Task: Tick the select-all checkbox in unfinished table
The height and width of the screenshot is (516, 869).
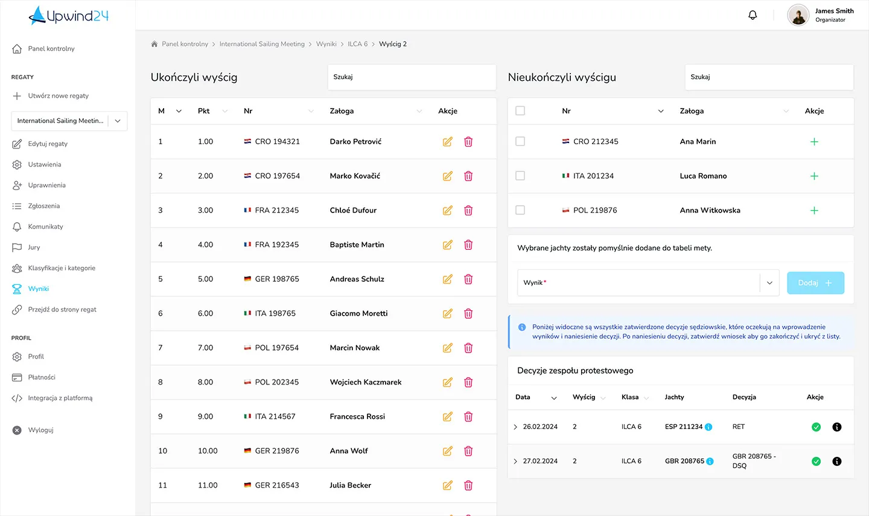Action: pyautogui.click(x=520, y=111)
